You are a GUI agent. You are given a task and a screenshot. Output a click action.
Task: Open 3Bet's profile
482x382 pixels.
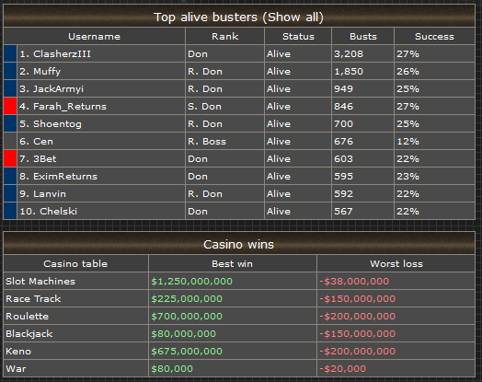click(45, 159)
